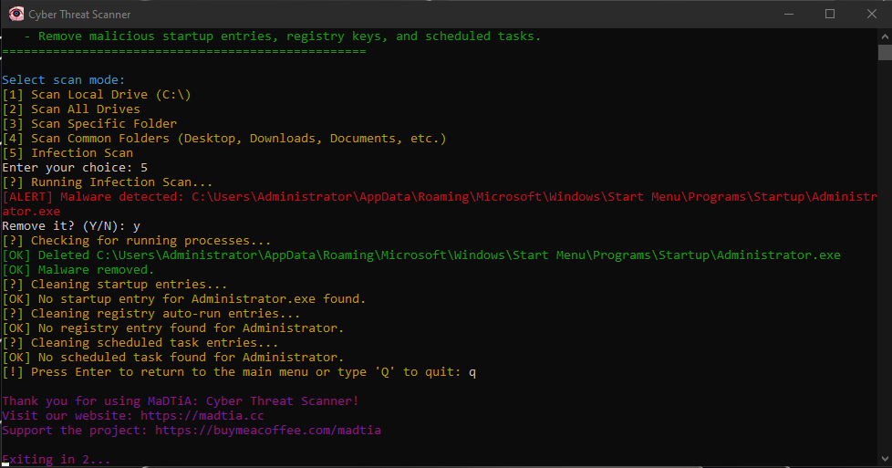Image resolution: width=892 pixels, height=468 pixels.
Task: Maximize the Cyber Threat Scanner window
Action: click(x=830, y=14)
